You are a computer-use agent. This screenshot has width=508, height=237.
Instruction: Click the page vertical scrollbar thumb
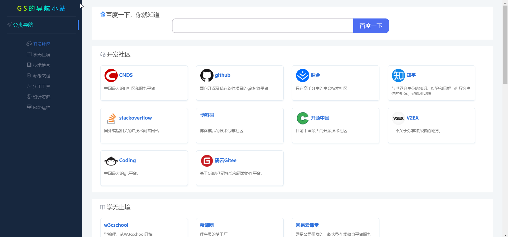(x=505, y=44)
